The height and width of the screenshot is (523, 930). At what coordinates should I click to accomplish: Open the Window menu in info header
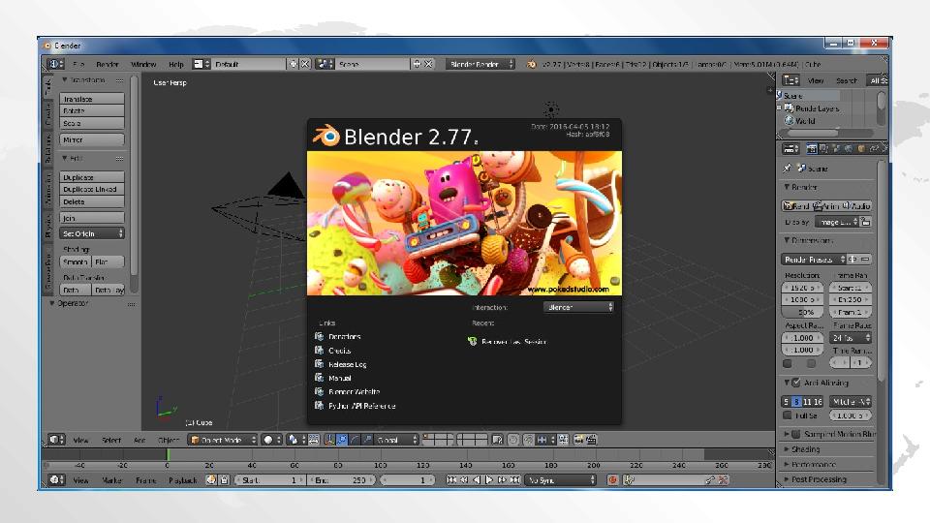143,64
